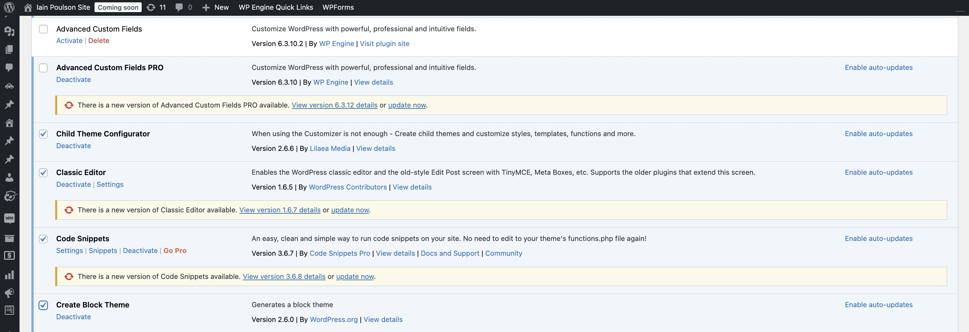Open Media from the sidebar icon
Screen dimensions: 969x332
(9, 31)
